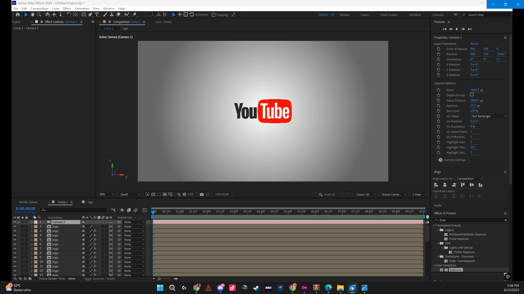
Task: Open the Layer menu
Action: (x=56, y=8)
